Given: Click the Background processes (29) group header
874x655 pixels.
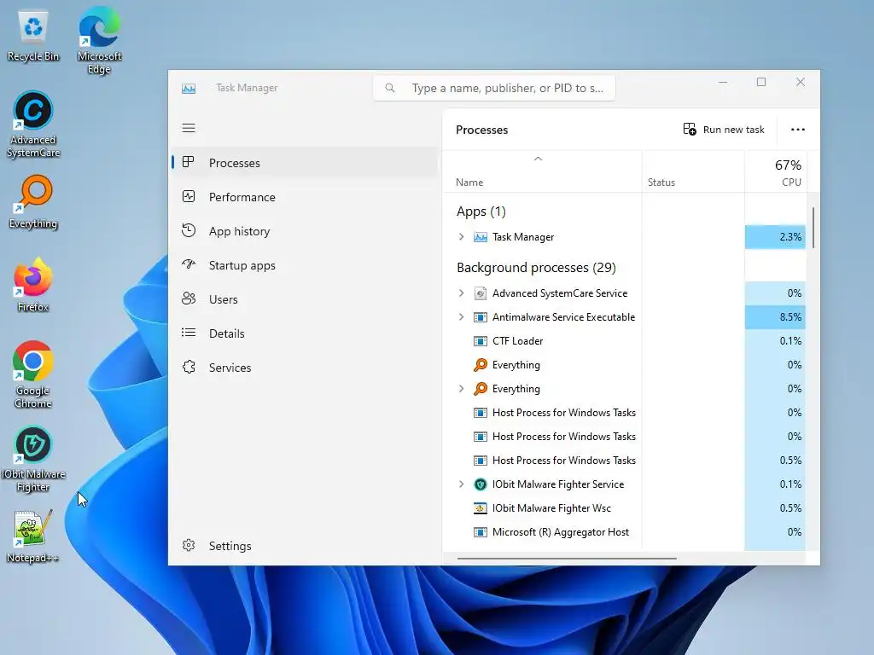Looking at the screenshot, I should pos(536,267).
